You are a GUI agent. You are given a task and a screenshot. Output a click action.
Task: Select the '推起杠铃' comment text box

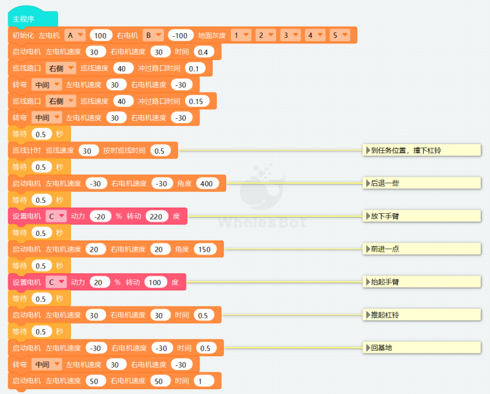[x=423, y=315]
